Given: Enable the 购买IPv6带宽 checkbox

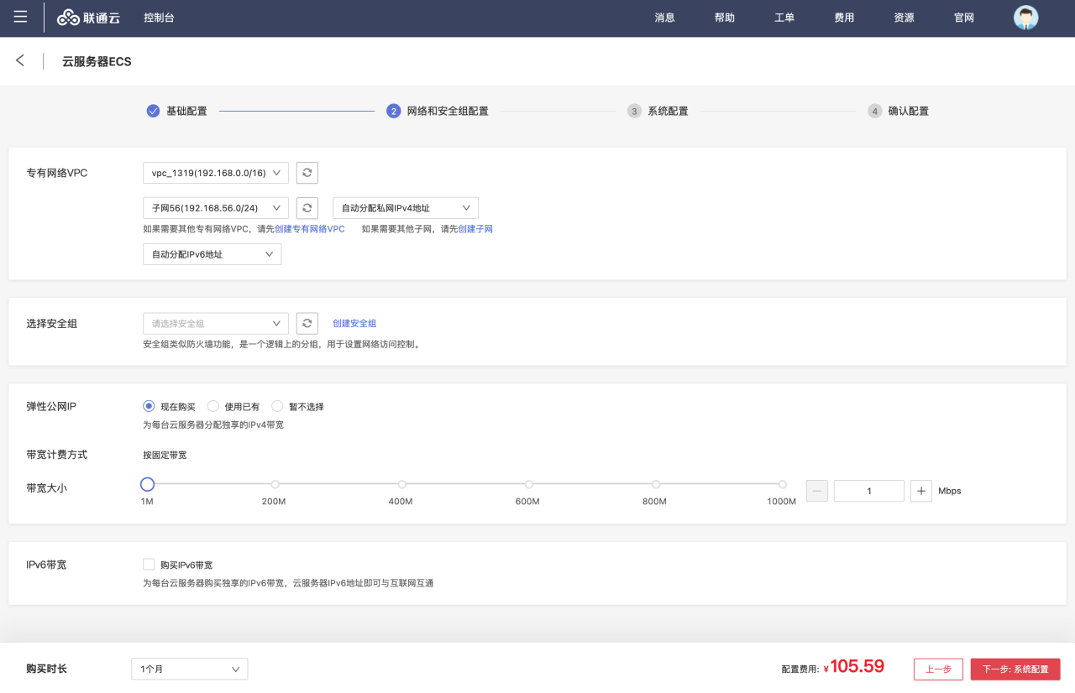Looking at the screenshot, I should pos(149,565).
